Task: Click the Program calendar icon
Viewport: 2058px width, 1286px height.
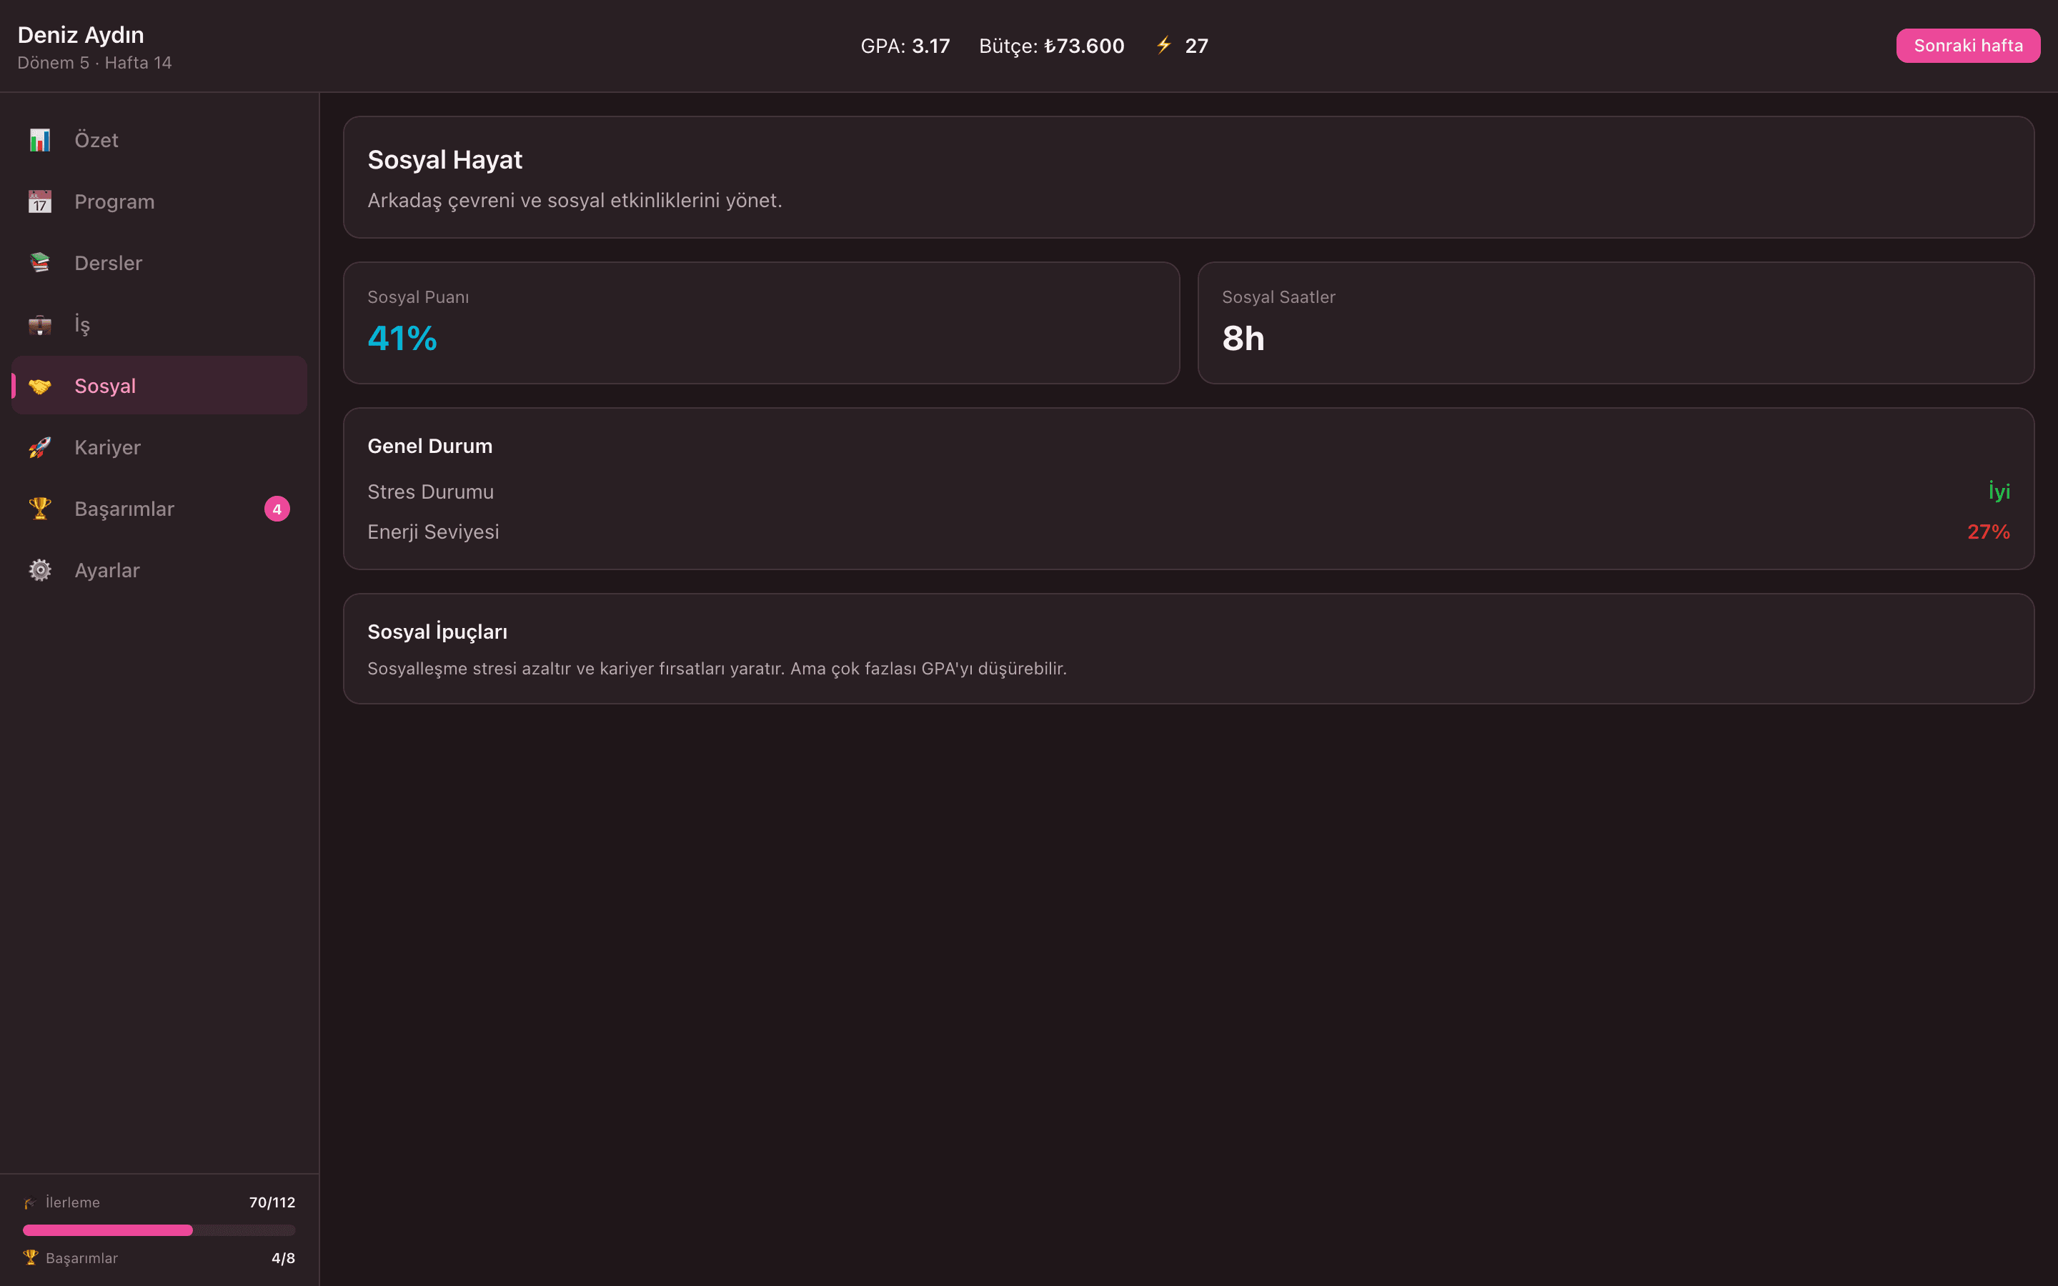Action: click(40, 201)
